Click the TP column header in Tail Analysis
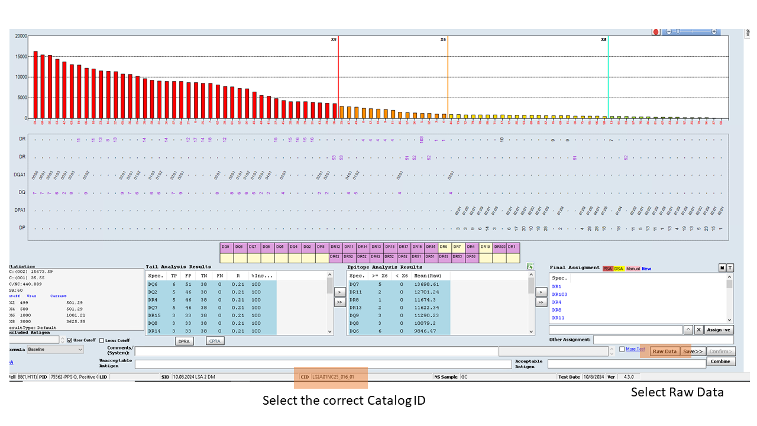 tap(174, 276)
